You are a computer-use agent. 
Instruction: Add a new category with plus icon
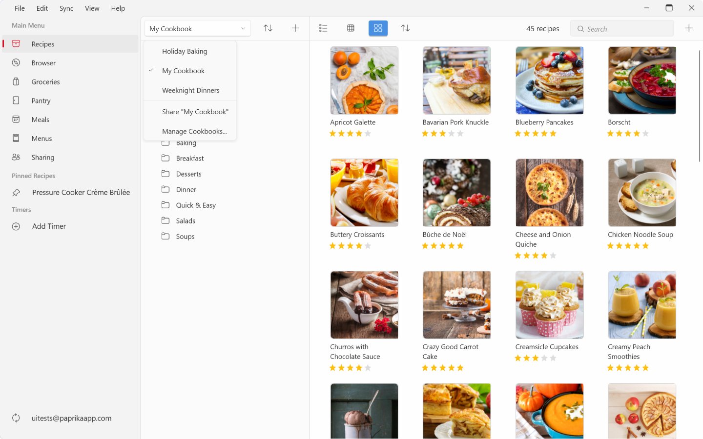pyautogui.click(x=295, y=28)
